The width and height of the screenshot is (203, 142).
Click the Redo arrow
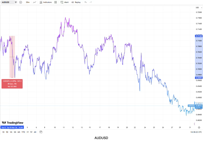91,2
